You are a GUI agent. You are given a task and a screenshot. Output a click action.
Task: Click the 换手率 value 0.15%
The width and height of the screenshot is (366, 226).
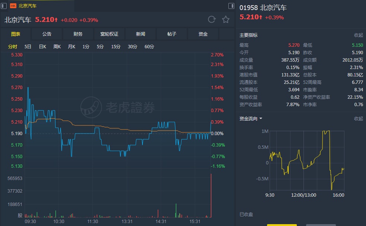click(293, 68)
